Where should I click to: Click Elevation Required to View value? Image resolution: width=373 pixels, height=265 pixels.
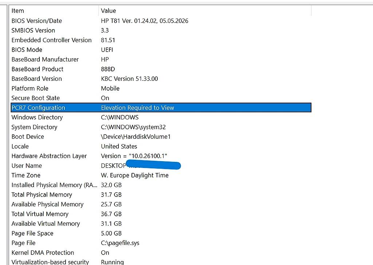(x=137, y=108)
